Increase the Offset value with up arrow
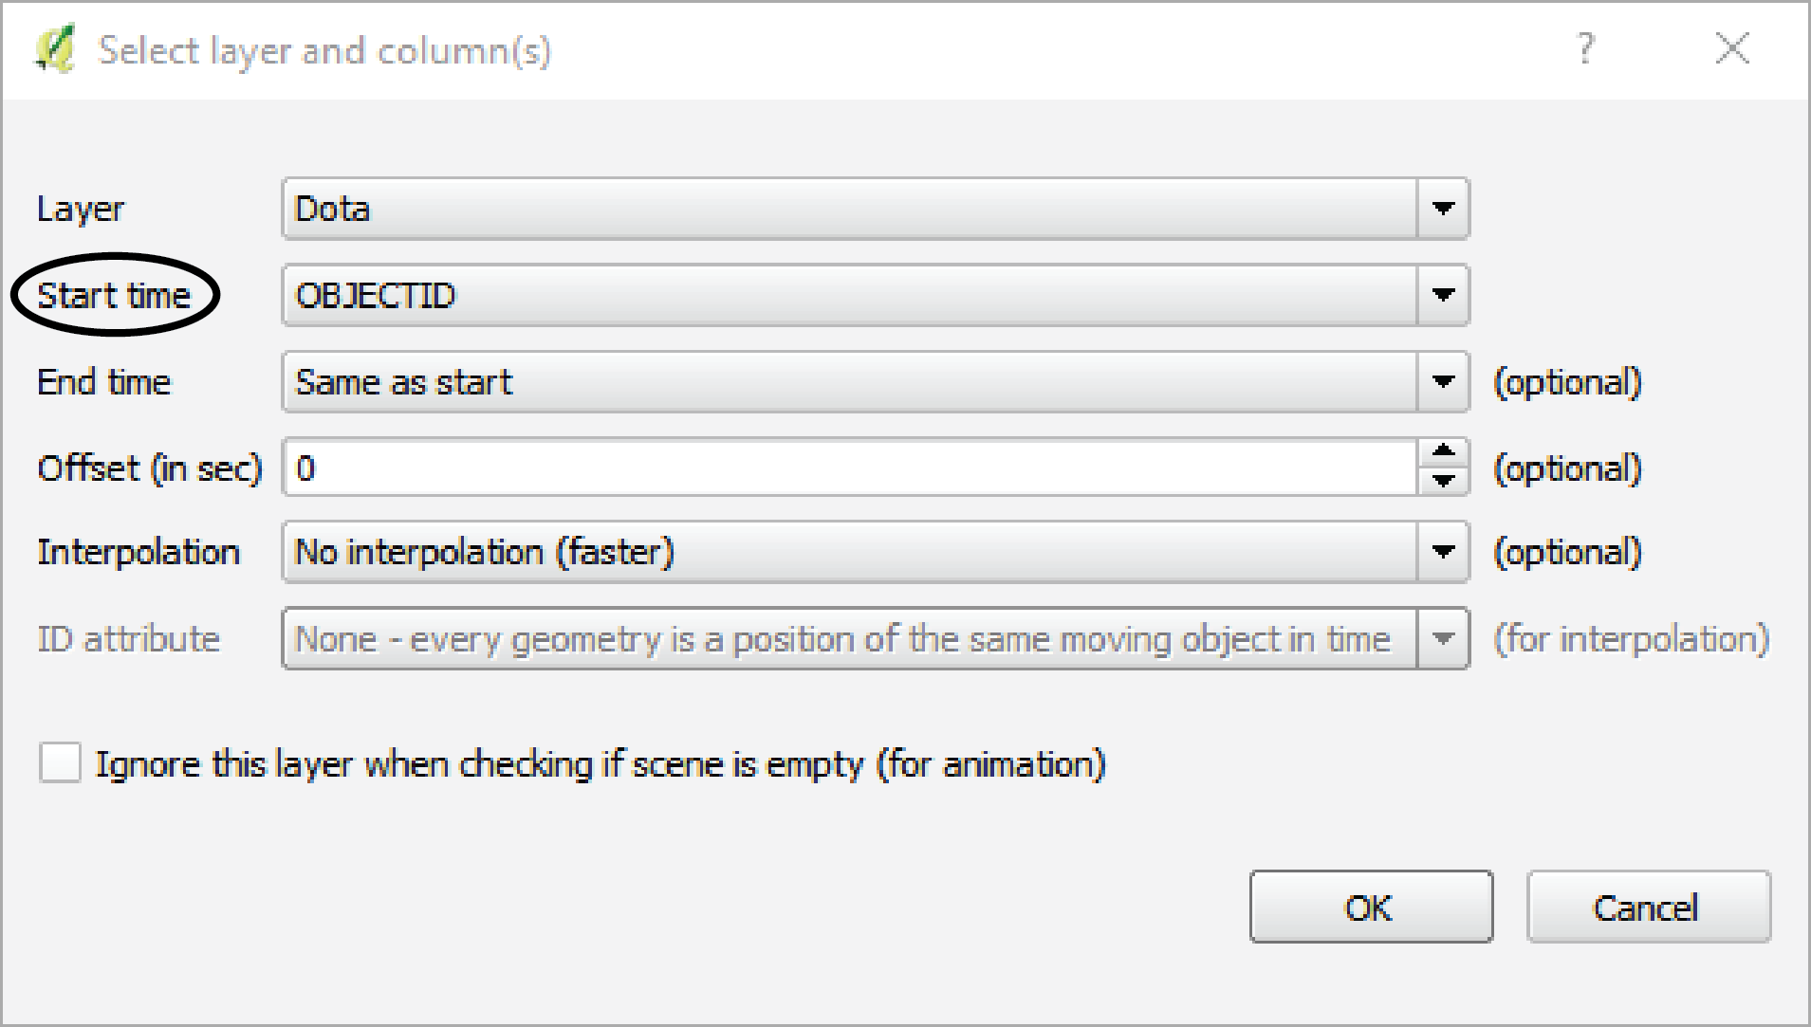Viewport: 1811px width, 1027px height. (1444, 451)
